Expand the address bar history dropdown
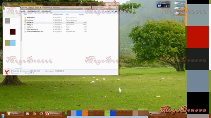211x118 pixels. point(87,8)
